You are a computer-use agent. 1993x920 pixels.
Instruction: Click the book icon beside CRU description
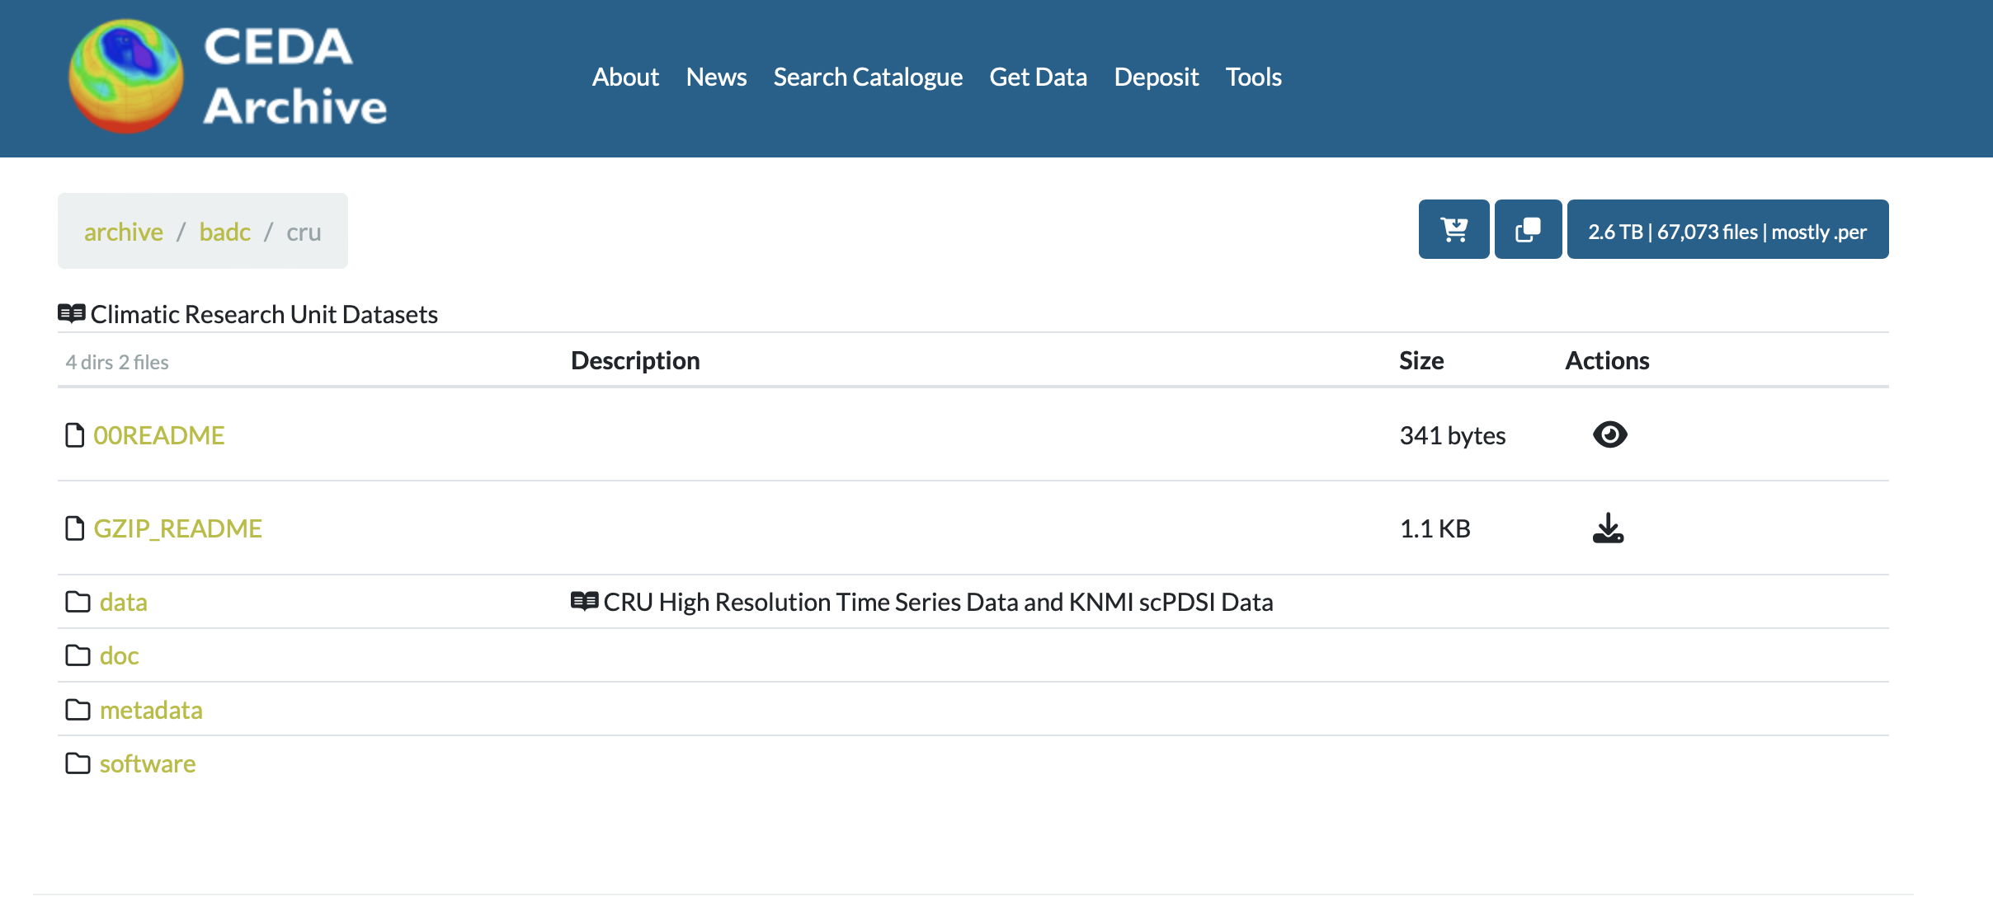pos(584,602)
